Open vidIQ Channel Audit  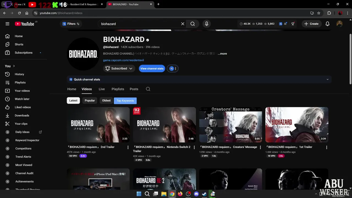click(x=24, y=173)
